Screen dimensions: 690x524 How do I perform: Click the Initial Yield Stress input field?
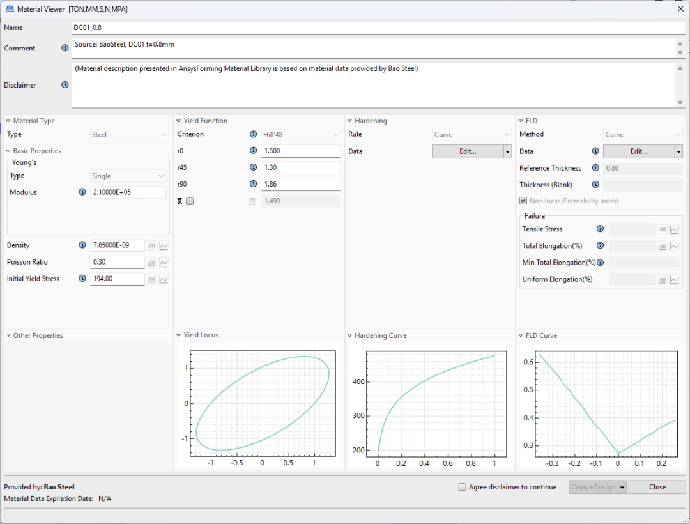pyautogui.click(x=117, y=279)
